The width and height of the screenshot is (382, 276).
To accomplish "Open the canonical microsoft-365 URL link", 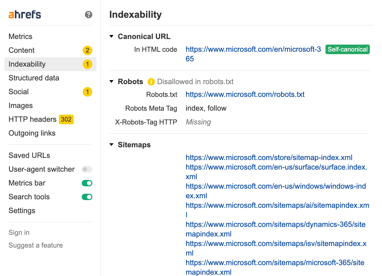I will (x=253, y=54).
